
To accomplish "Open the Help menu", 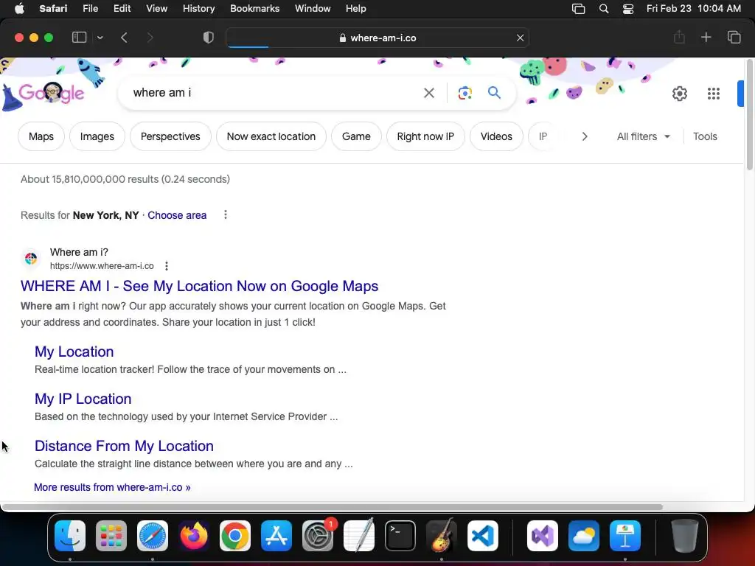I will point(356,9).
